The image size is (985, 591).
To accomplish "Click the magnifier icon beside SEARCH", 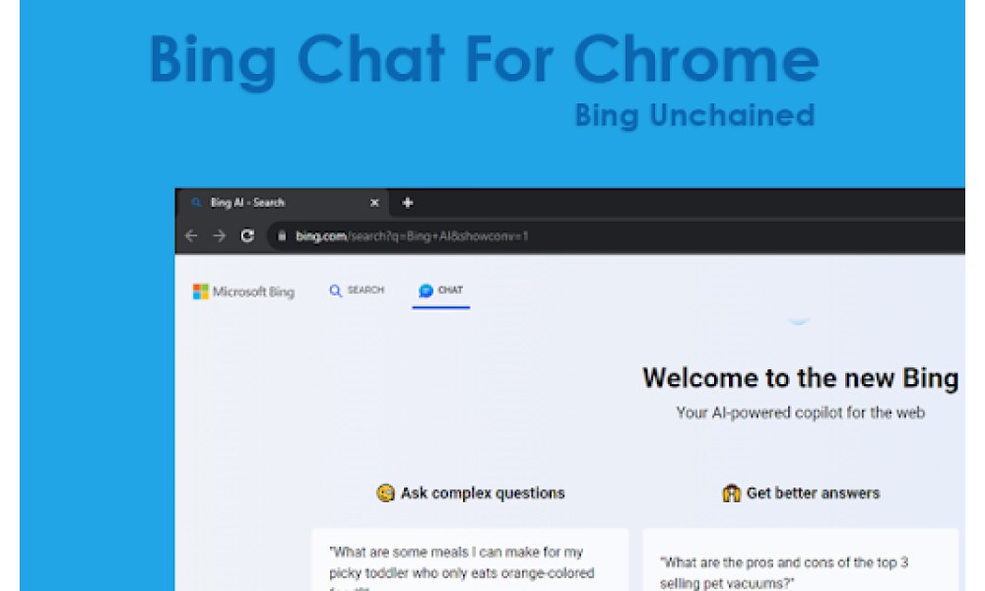I will tap(336, 291).
